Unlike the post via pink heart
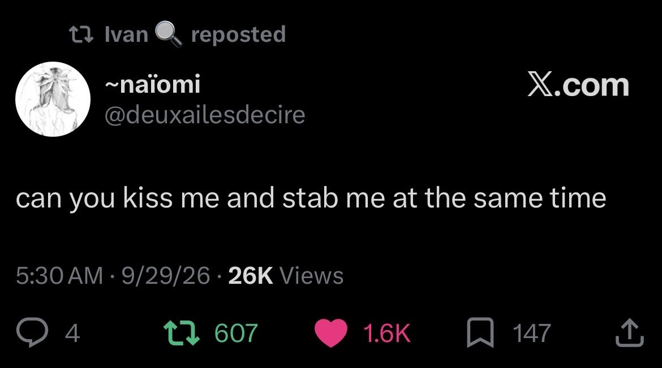The width and height of the screenshot is (662, 368). click(x=331, y=333)
